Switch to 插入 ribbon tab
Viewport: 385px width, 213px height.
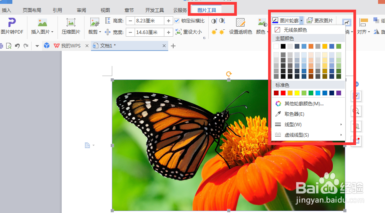click(6, 10)
